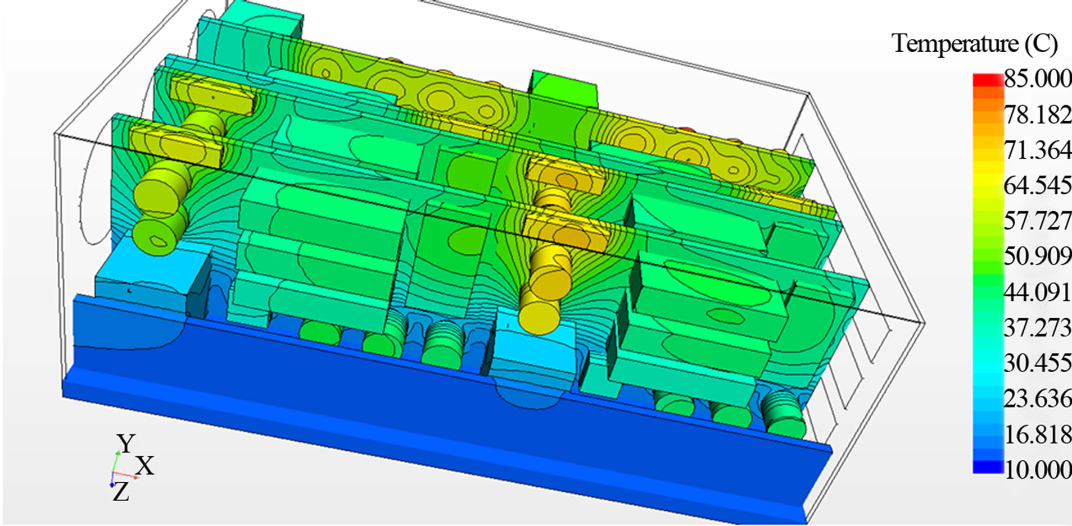
Task: Select the 64.545 legend entry
Action: coord(1039,185)
